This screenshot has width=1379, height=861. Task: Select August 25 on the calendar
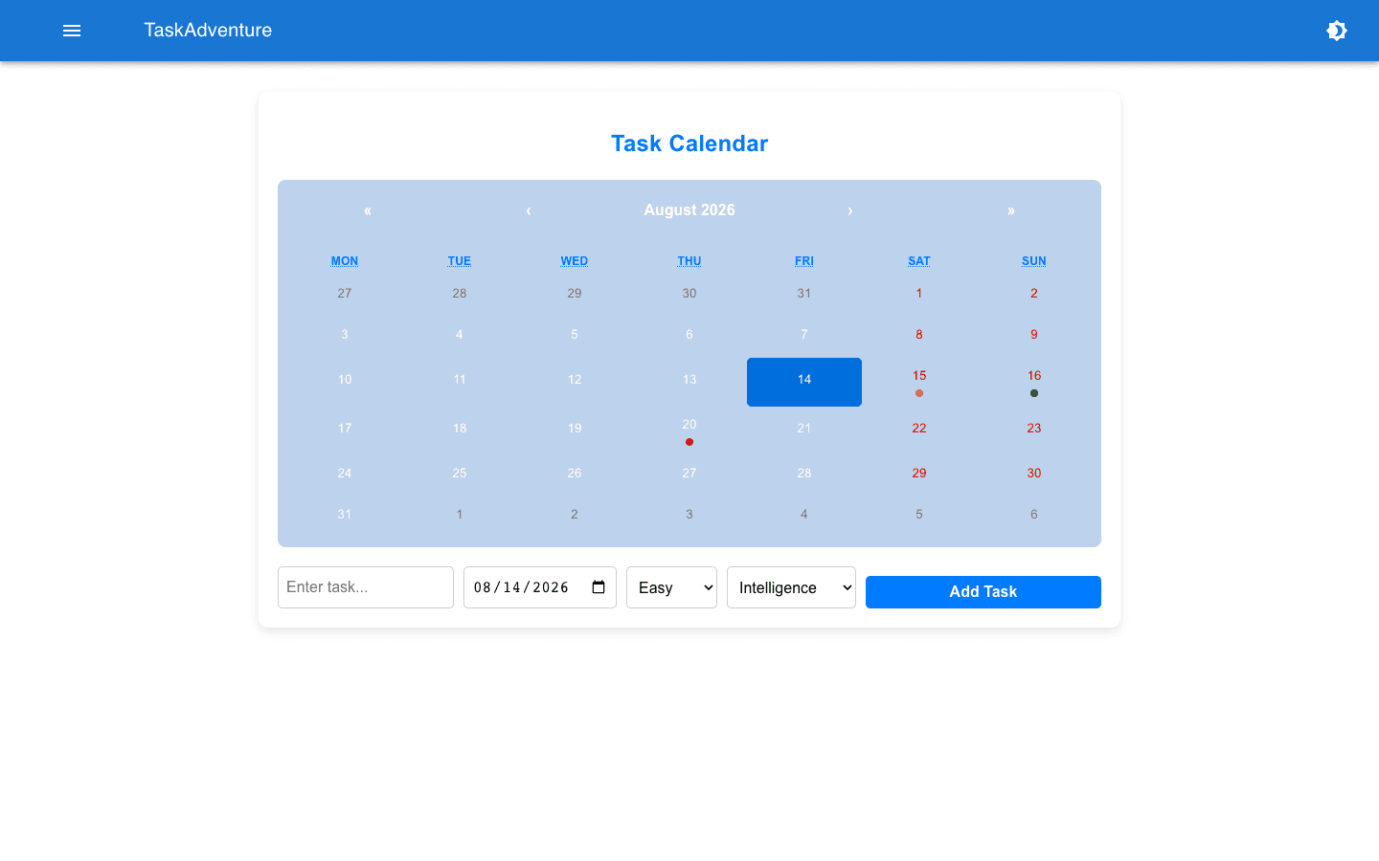coord(460,474)
